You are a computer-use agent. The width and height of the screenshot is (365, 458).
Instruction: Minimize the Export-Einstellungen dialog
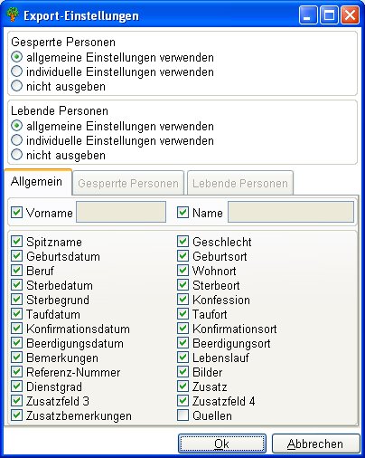point(308,15)
